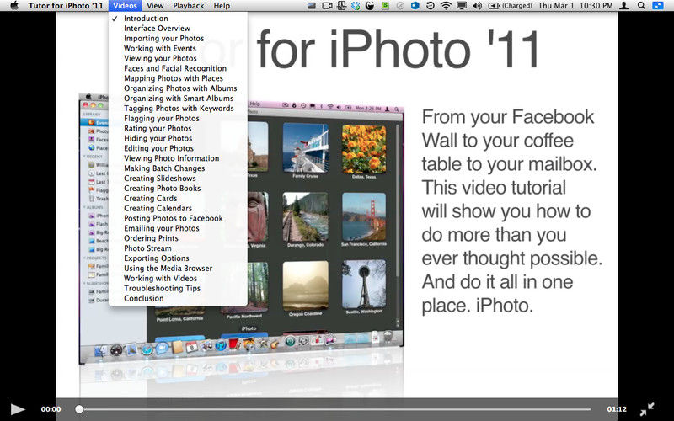Click the video timeline track

click(334, 409)
